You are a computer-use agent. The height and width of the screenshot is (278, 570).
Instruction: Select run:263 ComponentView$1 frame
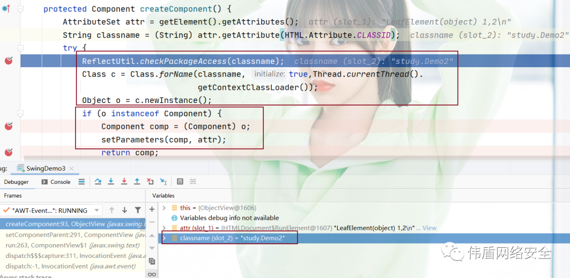pyautogui.click(x=73, y=245)
